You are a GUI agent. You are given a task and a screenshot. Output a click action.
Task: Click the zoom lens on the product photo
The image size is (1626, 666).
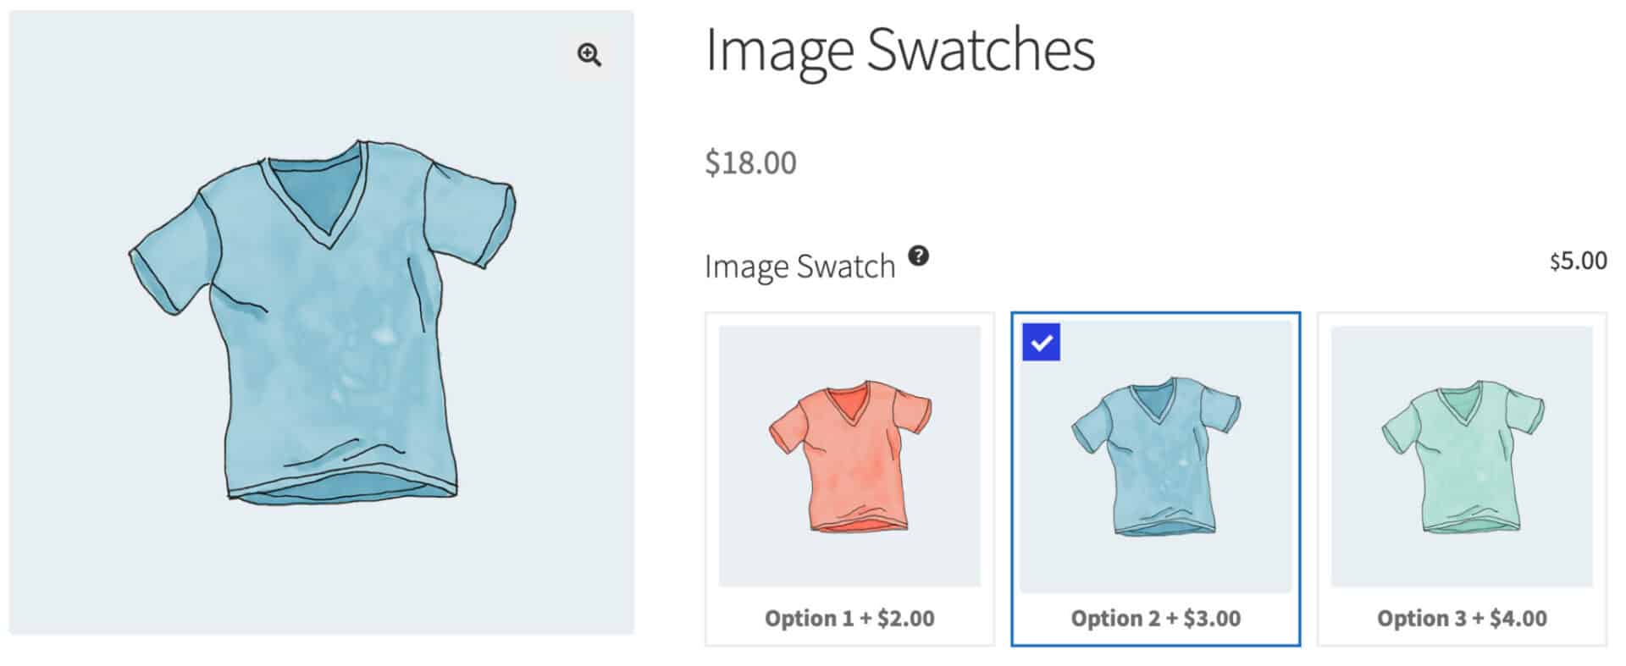(x=589, y=55)
